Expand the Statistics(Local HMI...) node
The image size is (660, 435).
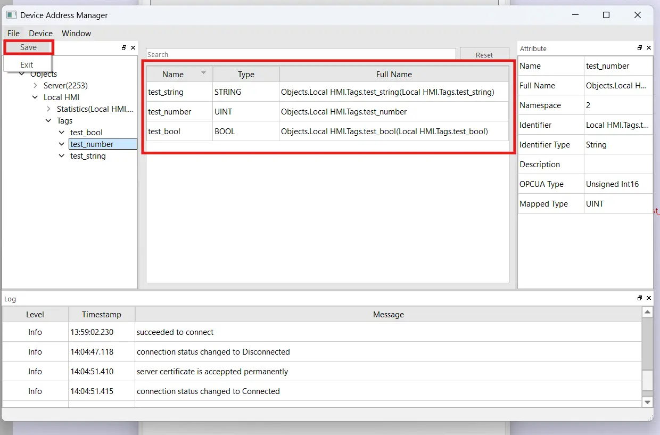click(x=48, y=109)
